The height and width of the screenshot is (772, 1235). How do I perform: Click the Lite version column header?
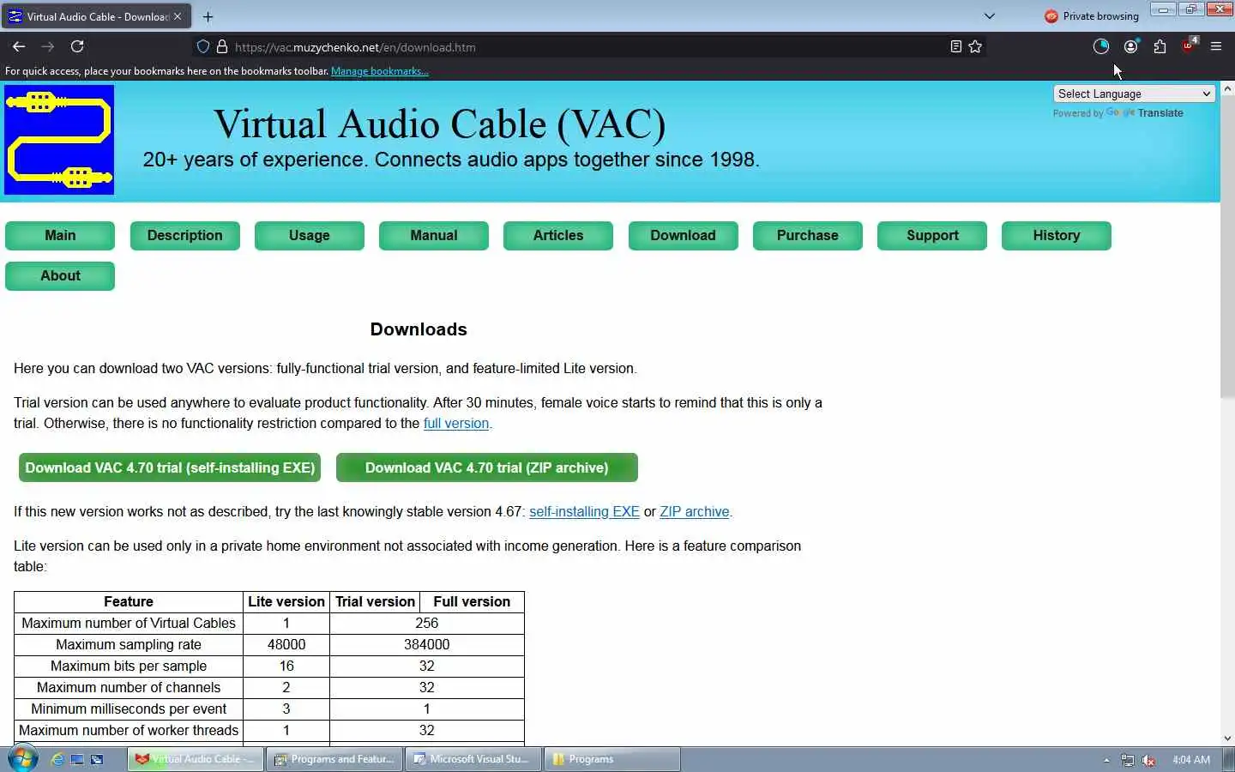point(286,601)
